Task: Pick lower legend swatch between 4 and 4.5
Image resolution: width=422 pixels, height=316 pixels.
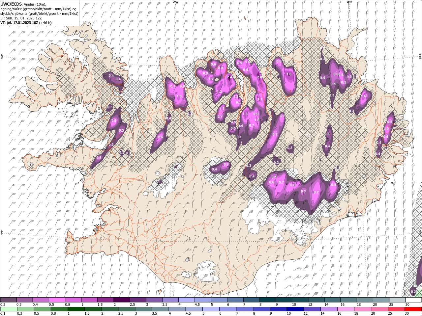Action: click(x=177, y=309)
